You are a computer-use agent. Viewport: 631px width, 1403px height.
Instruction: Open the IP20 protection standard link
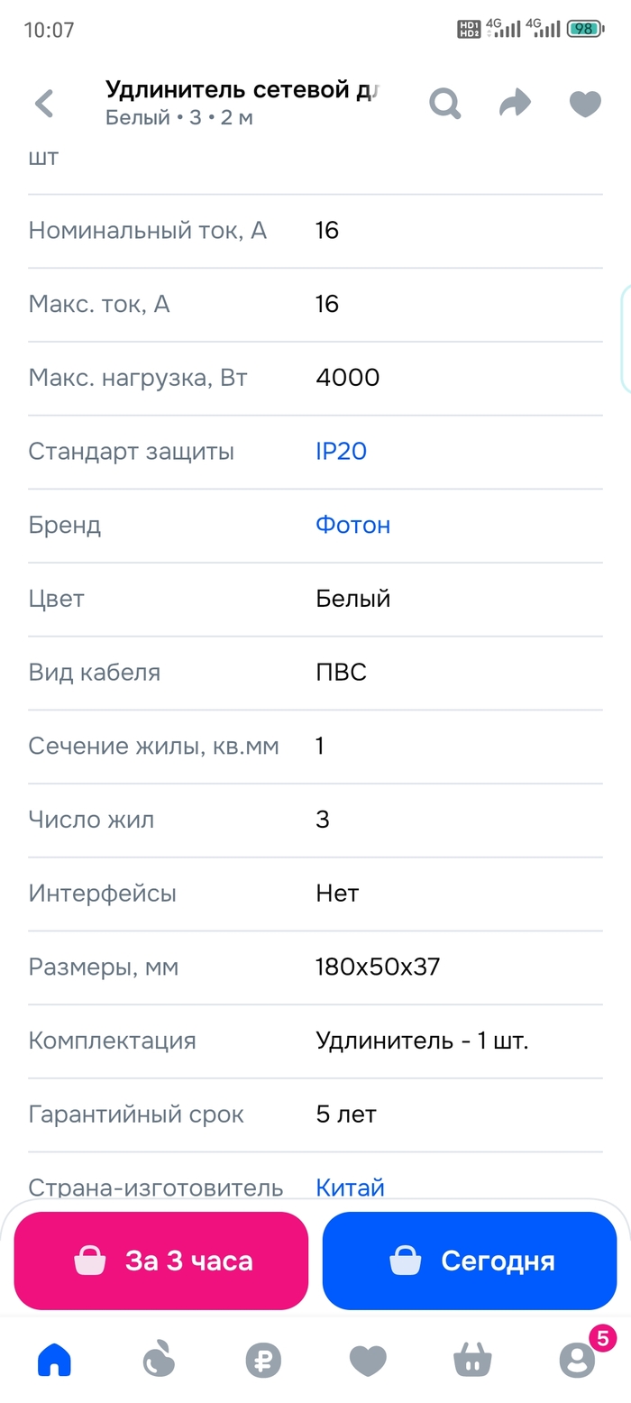341,452
